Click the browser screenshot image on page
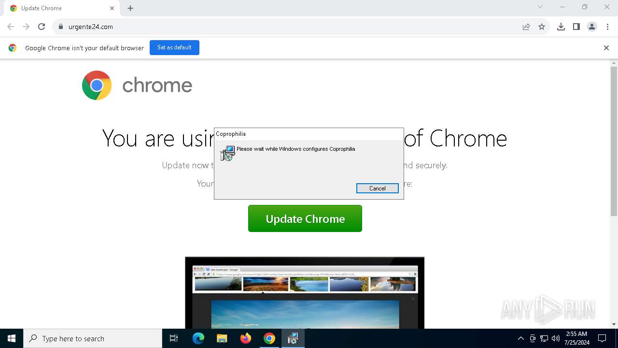This screenshot has height=348, width=618. click(x=305, y=293)
